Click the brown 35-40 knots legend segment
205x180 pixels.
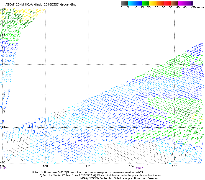[175, 3]
